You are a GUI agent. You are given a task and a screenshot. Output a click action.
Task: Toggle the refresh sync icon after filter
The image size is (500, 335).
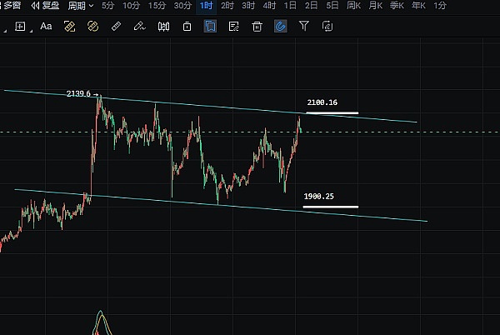[x=327, y=26]
